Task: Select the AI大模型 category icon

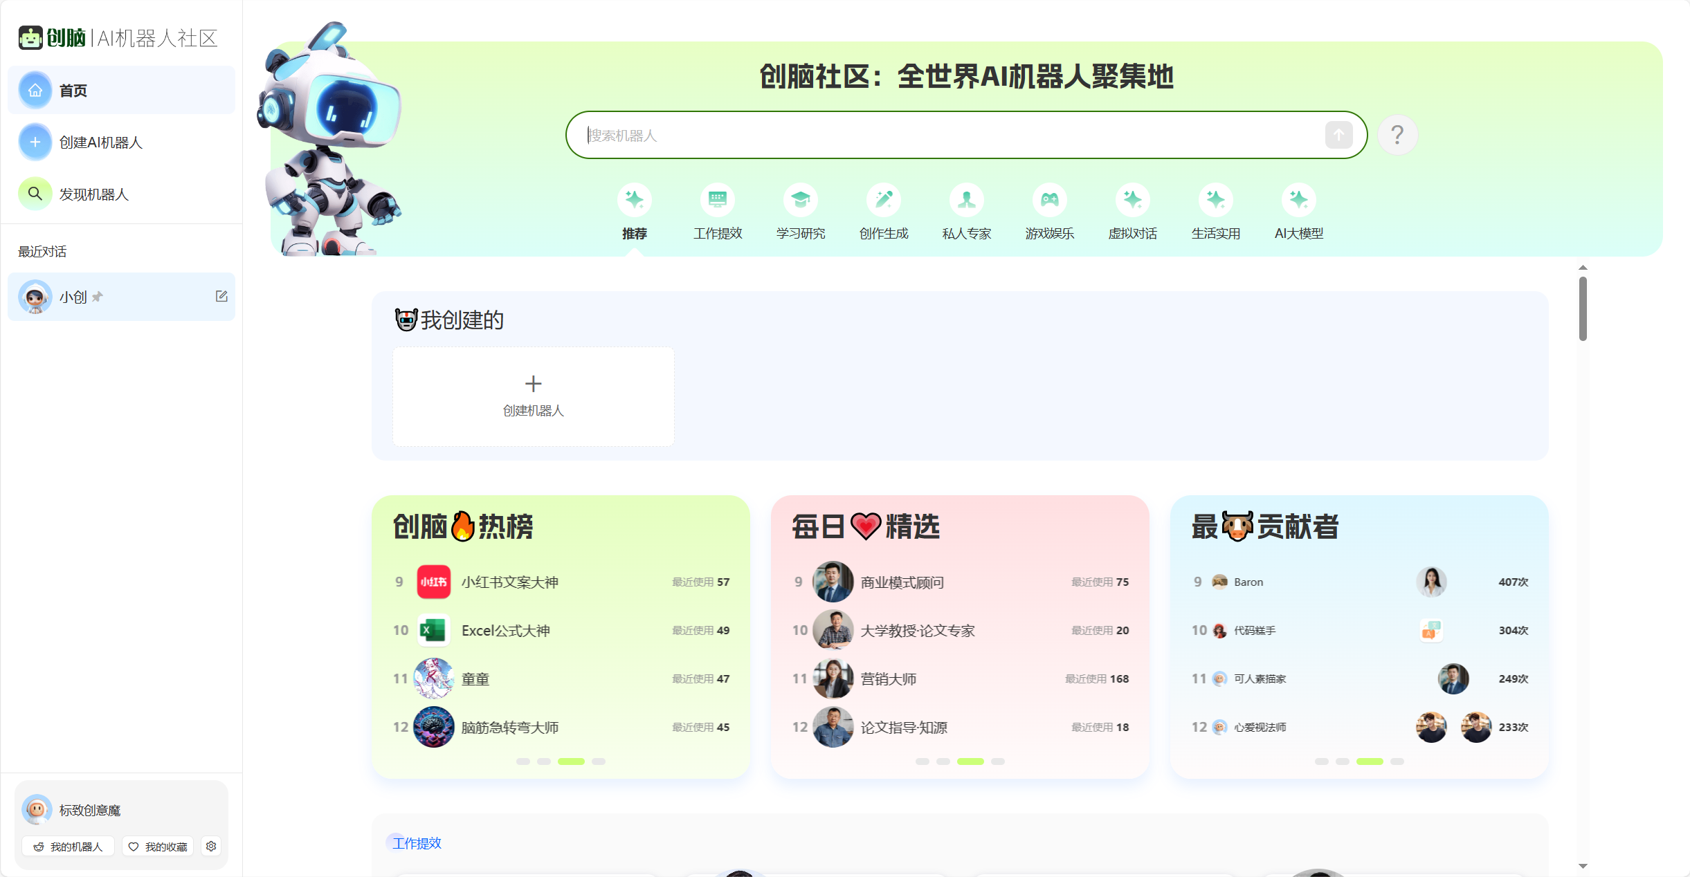Action: (1299, 200)
